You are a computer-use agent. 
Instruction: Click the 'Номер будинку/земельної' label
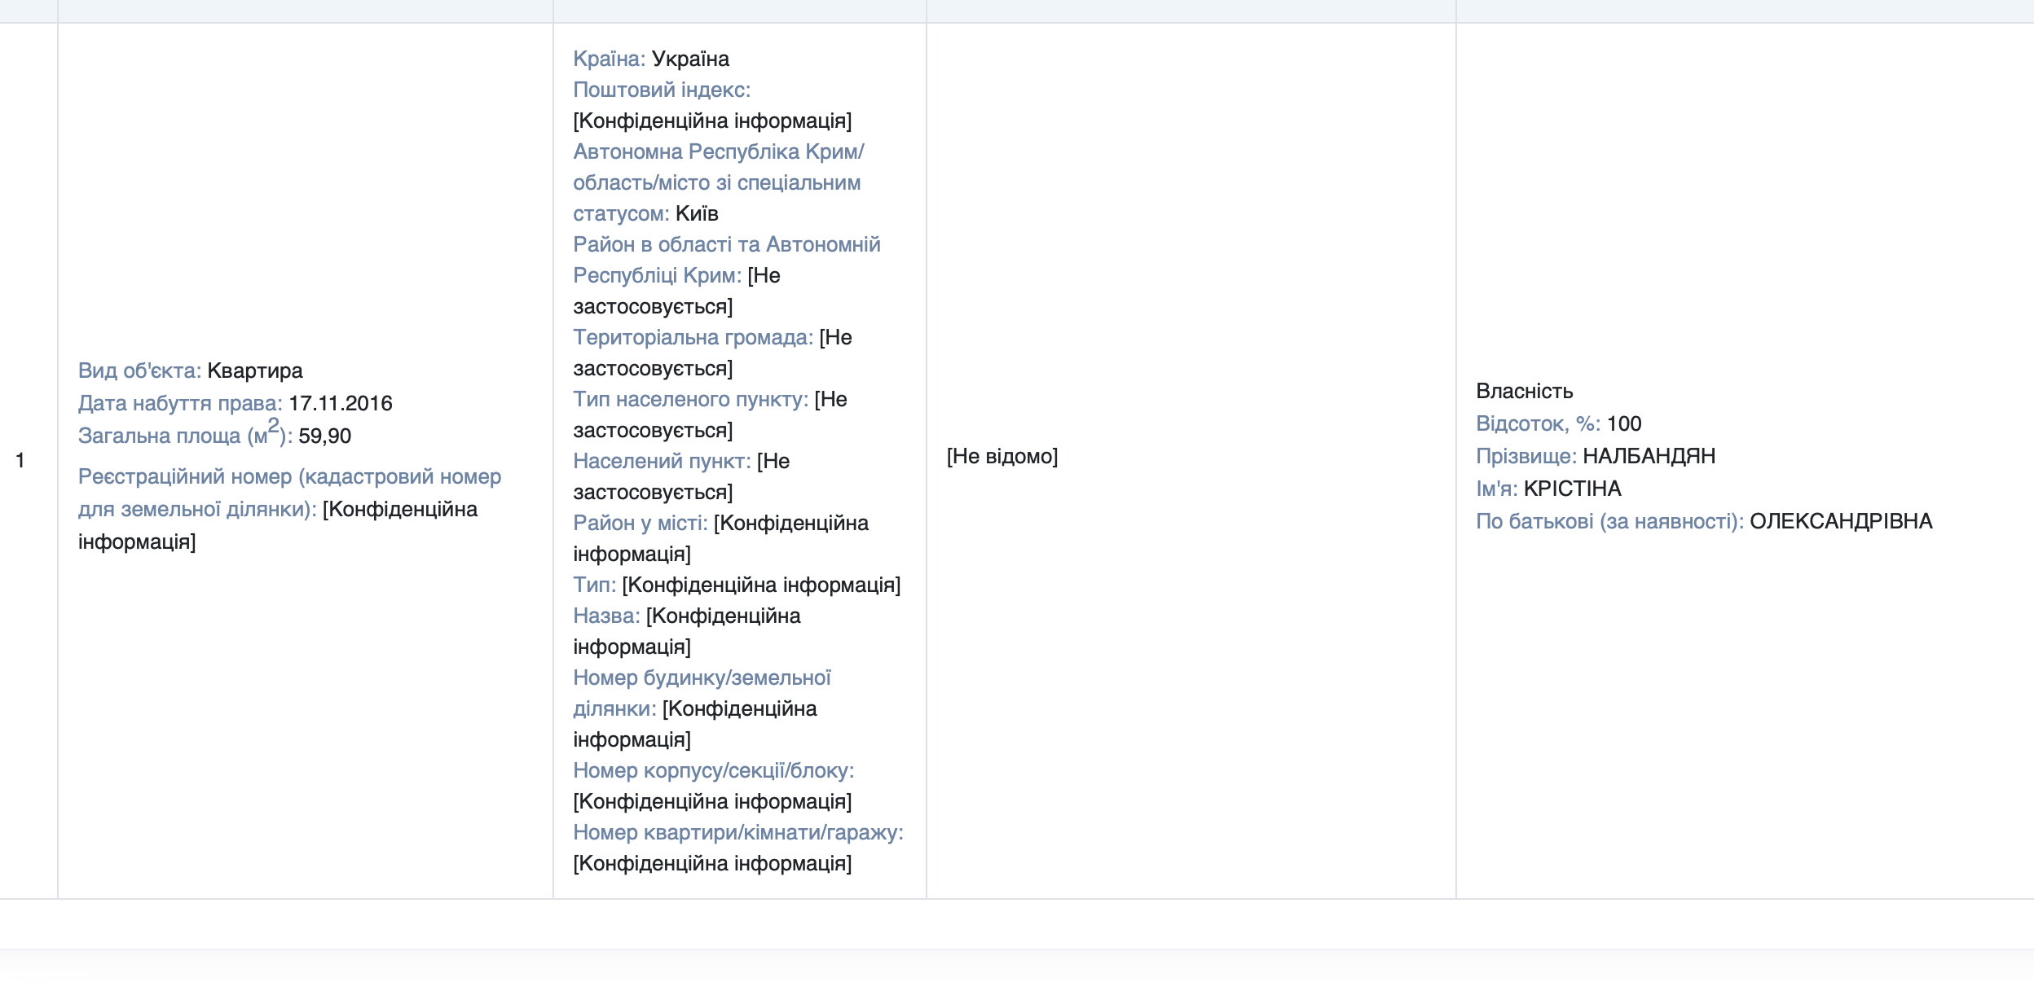pos(702,677)
